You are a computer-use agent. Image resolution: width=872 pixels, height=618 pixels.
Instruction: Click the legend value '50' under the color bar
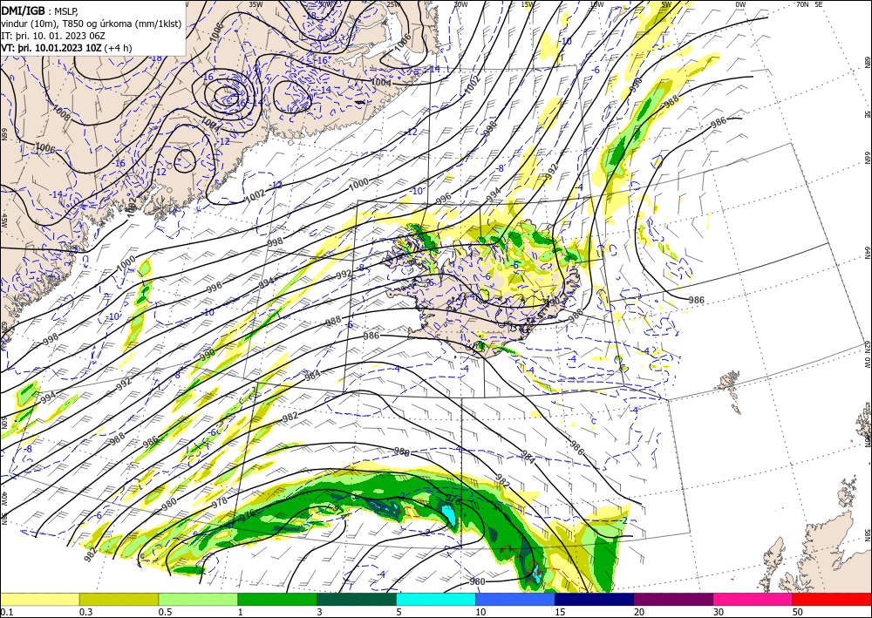[x=798, y=612]
